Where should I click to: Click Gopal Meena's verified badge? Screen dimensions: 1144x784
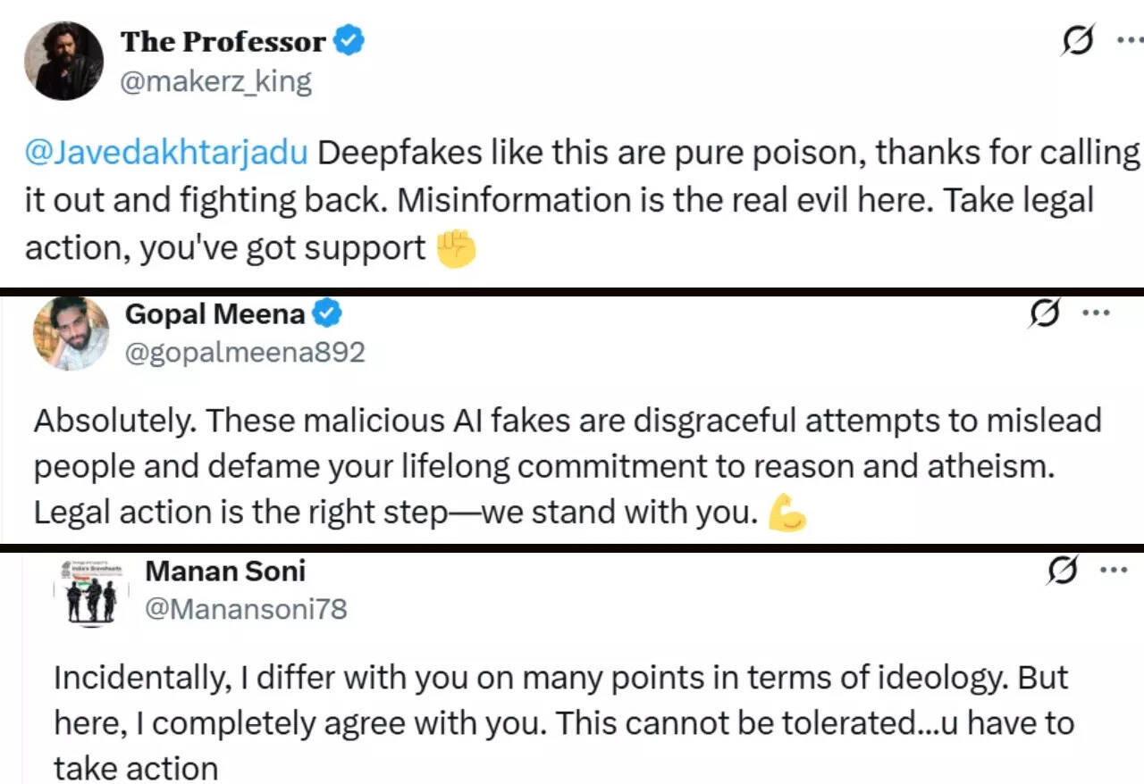[x=328, y=314]
